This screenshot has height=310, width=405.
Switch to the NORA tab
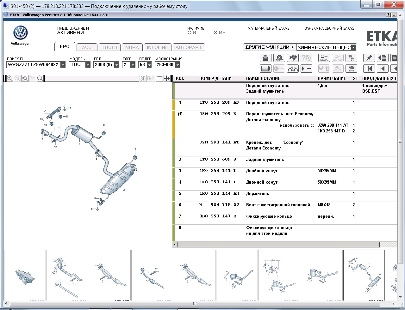pos(132,47)
